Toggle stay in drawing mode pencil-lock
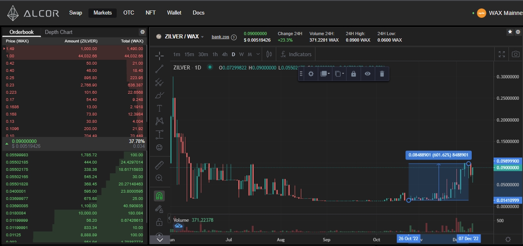The height and width of the screenshot is (246, 523). tap(160, 209)
